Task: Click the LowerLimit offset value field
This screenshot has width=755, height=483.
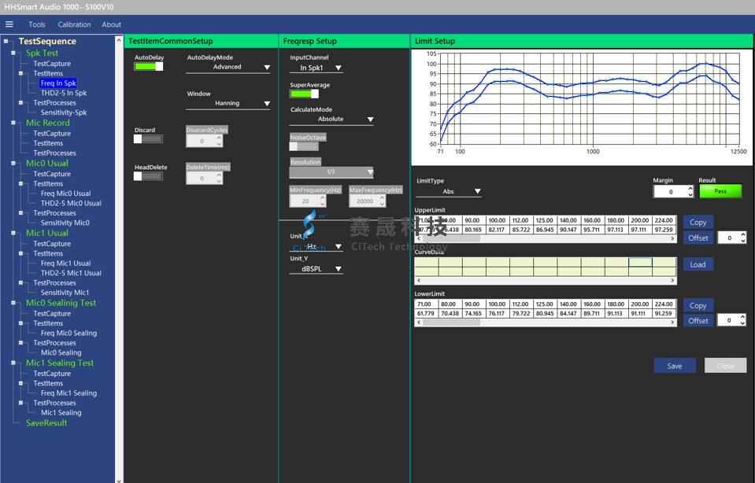Action: pos(728,320)
